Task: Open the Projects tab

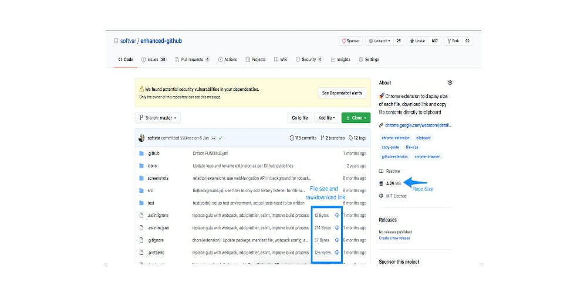Action: coord(256,59)
